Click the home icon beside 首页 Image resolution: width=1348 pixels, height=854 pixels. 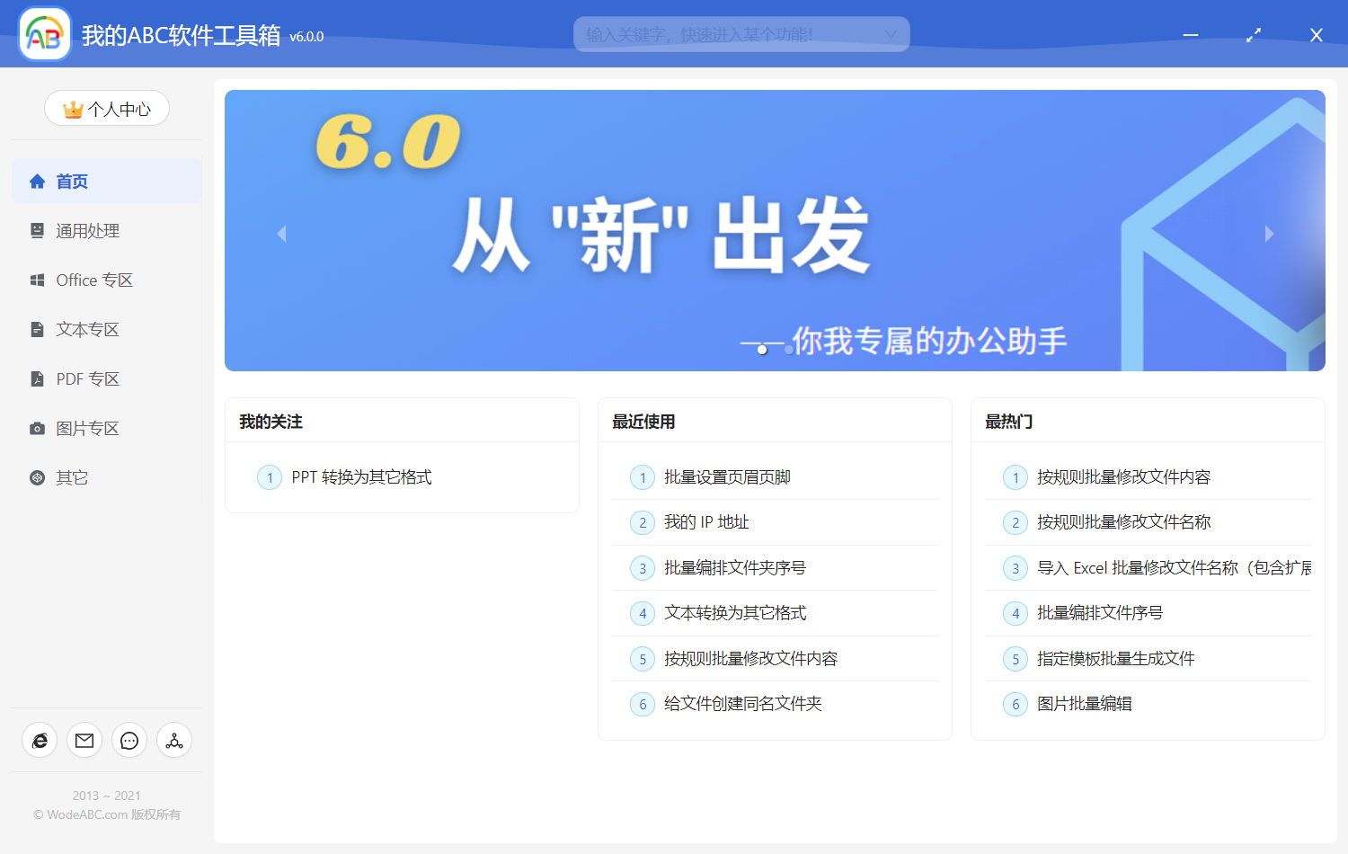point(37,181)
